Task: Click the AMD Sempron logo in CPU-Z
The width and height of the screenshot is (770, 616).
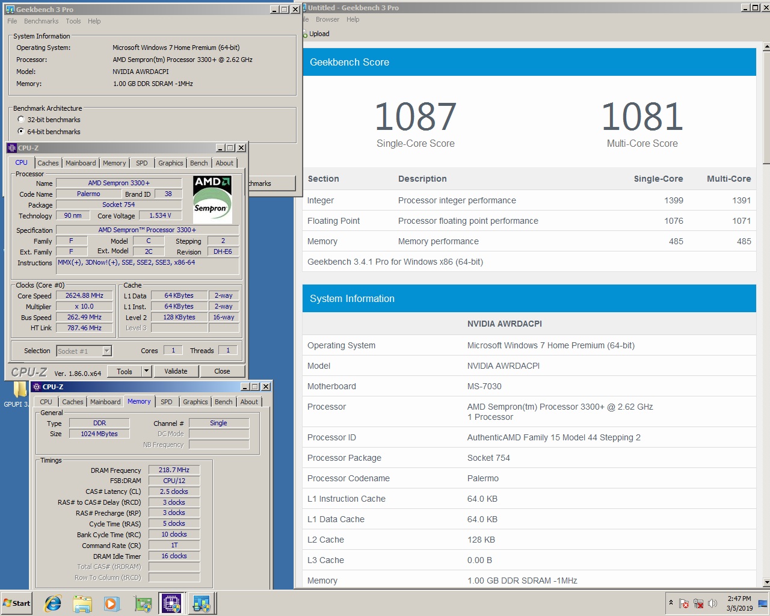Action: [x=212, y=199]
